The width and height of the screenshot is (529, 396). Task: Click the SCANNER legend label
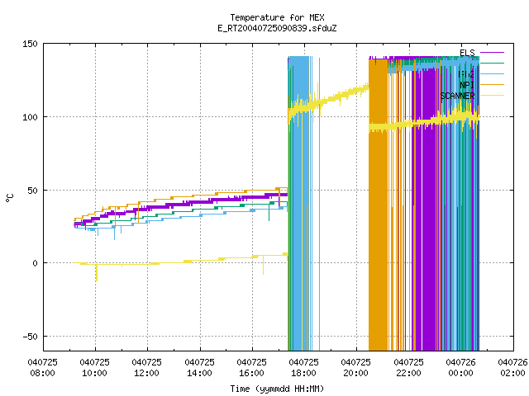click(457, 96)
